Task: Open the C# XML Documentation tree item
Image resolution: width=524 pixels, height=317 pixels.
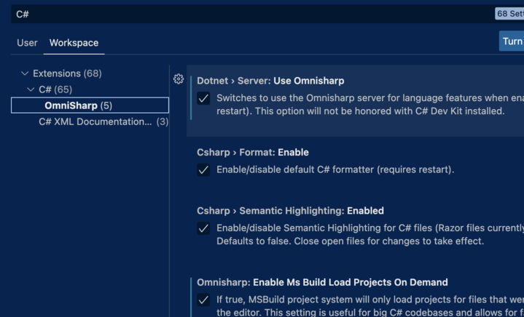Action: pos(103,121)
